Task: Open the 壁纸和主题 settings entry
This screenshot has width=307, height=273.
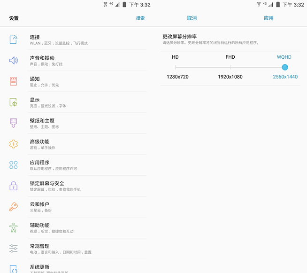Action: tap(87, 123)
